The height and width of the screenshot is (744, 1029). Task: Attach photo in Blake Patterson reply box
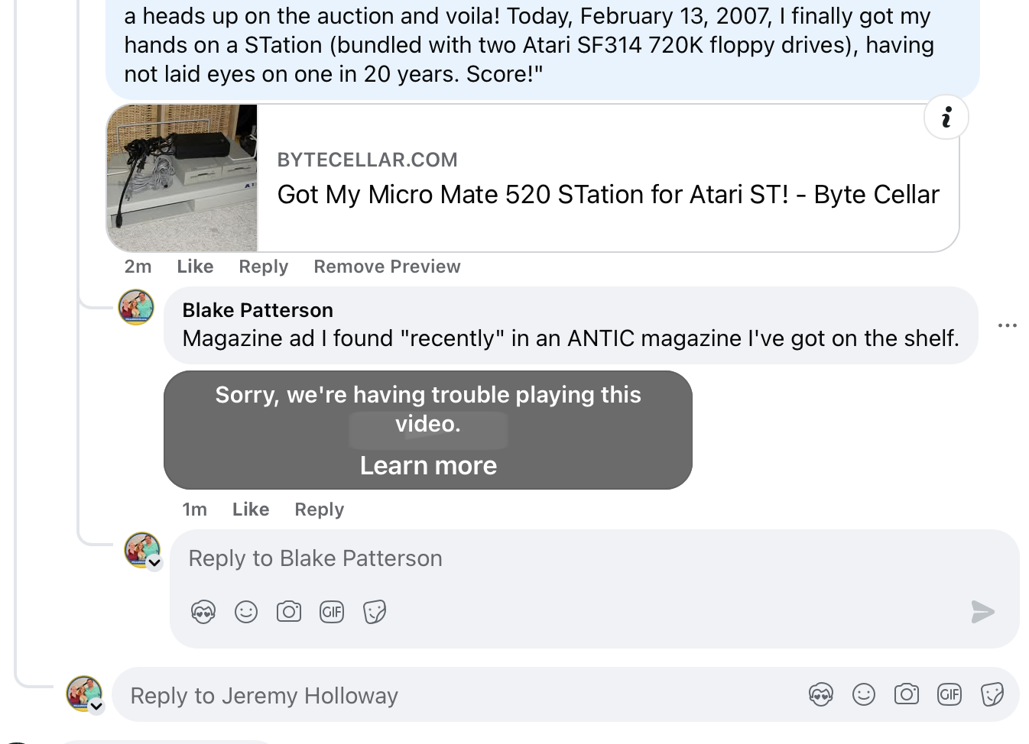(289, 612)
